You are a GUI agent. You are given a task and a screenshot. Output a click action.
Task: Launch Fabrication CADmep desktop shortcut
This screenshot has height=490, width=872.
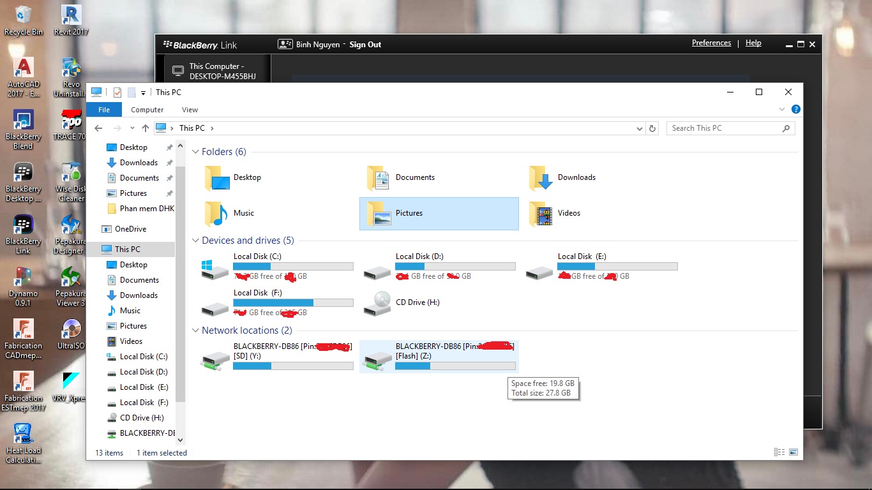click(24, 339)
